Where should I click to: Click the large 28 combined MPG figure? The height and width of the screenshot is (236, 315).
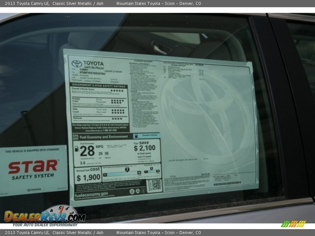[x=87, y=151]
